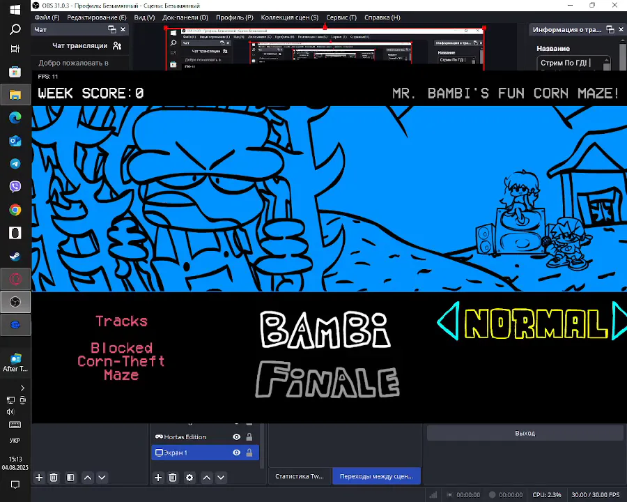Open the Файл (F) menu
627x502 pixels.
coord(47,17)
